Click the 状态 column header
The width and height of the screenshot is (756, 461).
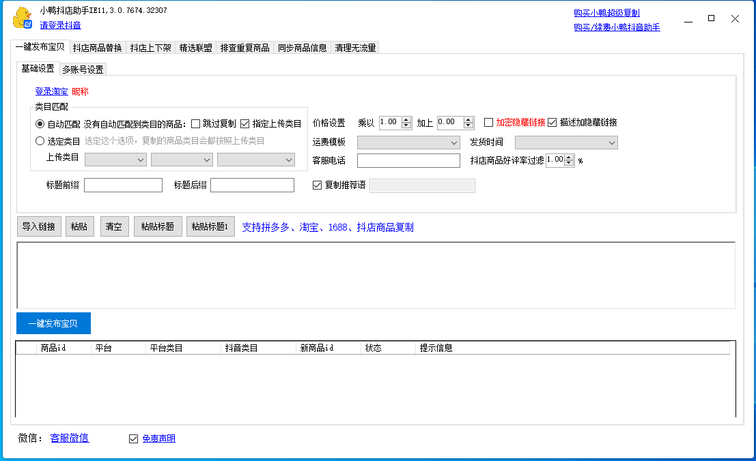(388, 348)
